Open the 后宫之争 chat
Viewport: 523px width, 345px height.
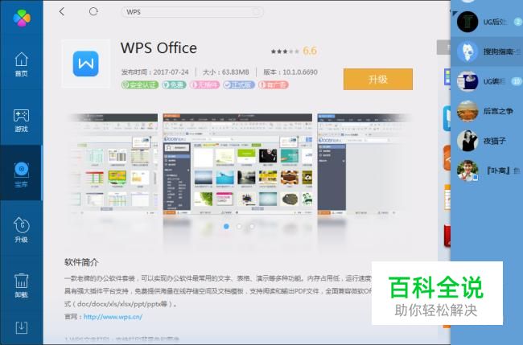point(487,111)
